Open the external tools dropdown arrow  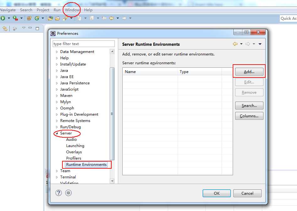(21, 18)
